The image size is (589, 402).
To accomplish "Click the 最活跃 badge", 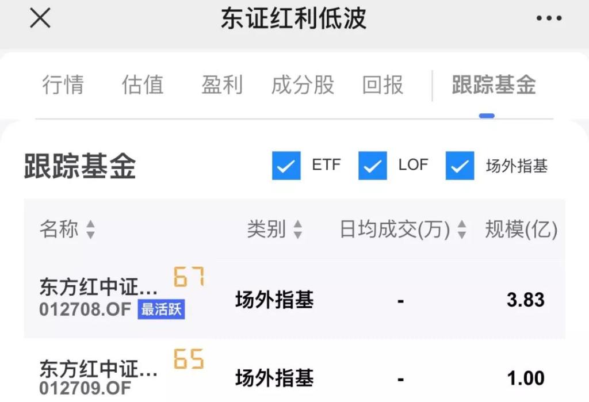I will tap(161, 309).
